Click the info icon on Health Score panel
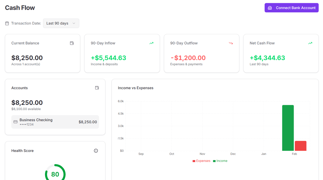 [96, 151]
